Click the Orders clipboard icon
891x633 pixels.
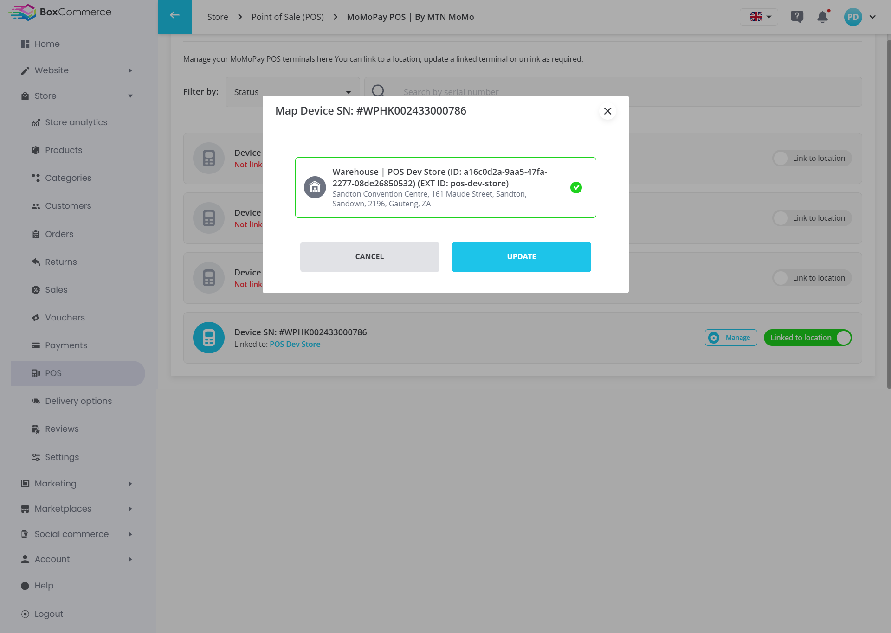click(x=36, y=234)
